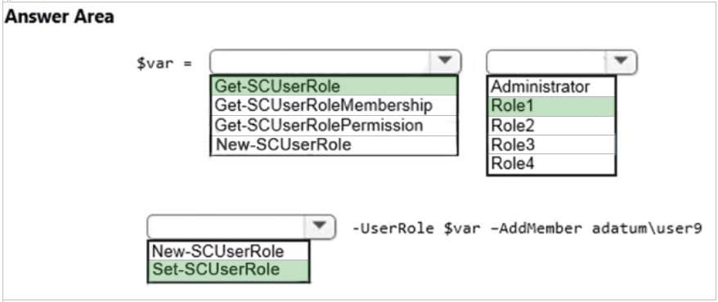Pick Role3 from the list
Image resolution: width=718 pixels, height=302 pixels.
coord(551,144)
